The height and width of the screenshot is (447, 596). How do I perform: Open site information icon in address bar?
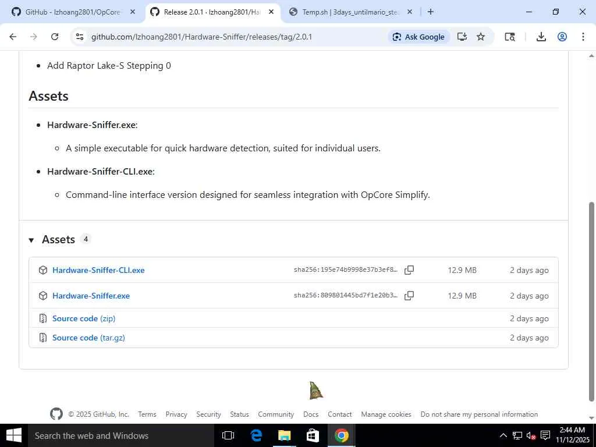(80, 37)
